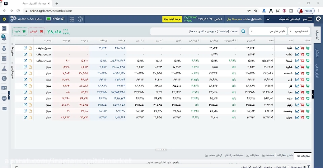Open the دارایی های من dropdown
Screen dimensions: 323x168
(x=266, y=32)
